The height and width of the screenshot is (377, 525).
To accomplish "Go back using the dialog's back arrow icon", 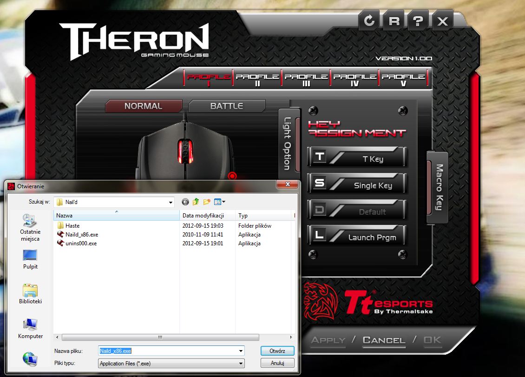I will (185, 202).
